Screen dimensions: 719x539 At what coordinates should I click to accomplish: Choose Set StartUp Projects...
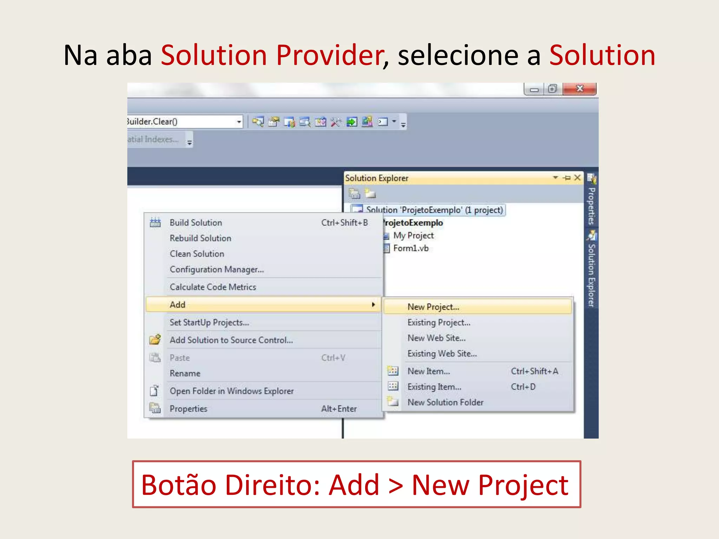(x=263, y=322)
